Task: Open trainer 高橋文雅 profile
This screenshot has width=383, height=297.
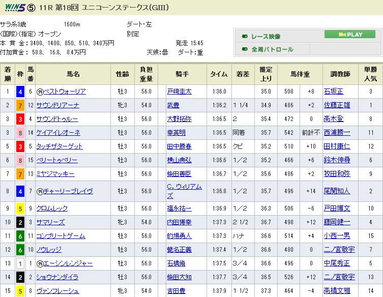Action: click(x=337, y=291)
